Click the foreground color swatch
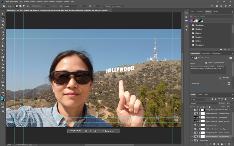 [x=2, y=98]
